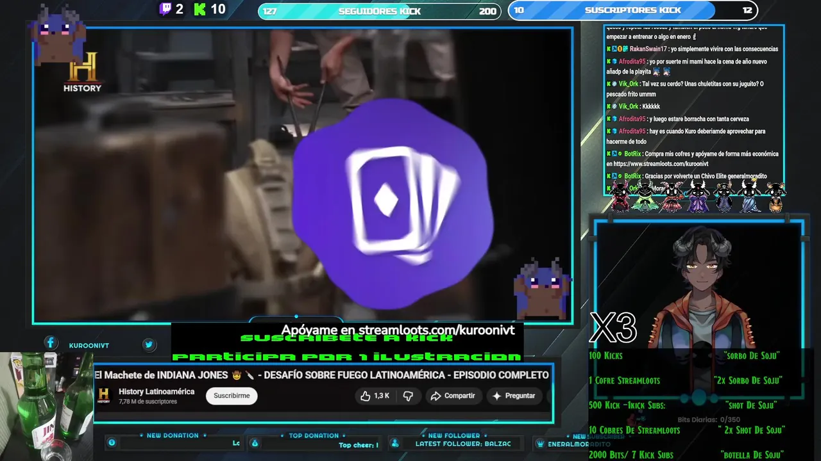Click the Compartir share button
The image size is (821, 461).
pos(453,396)
